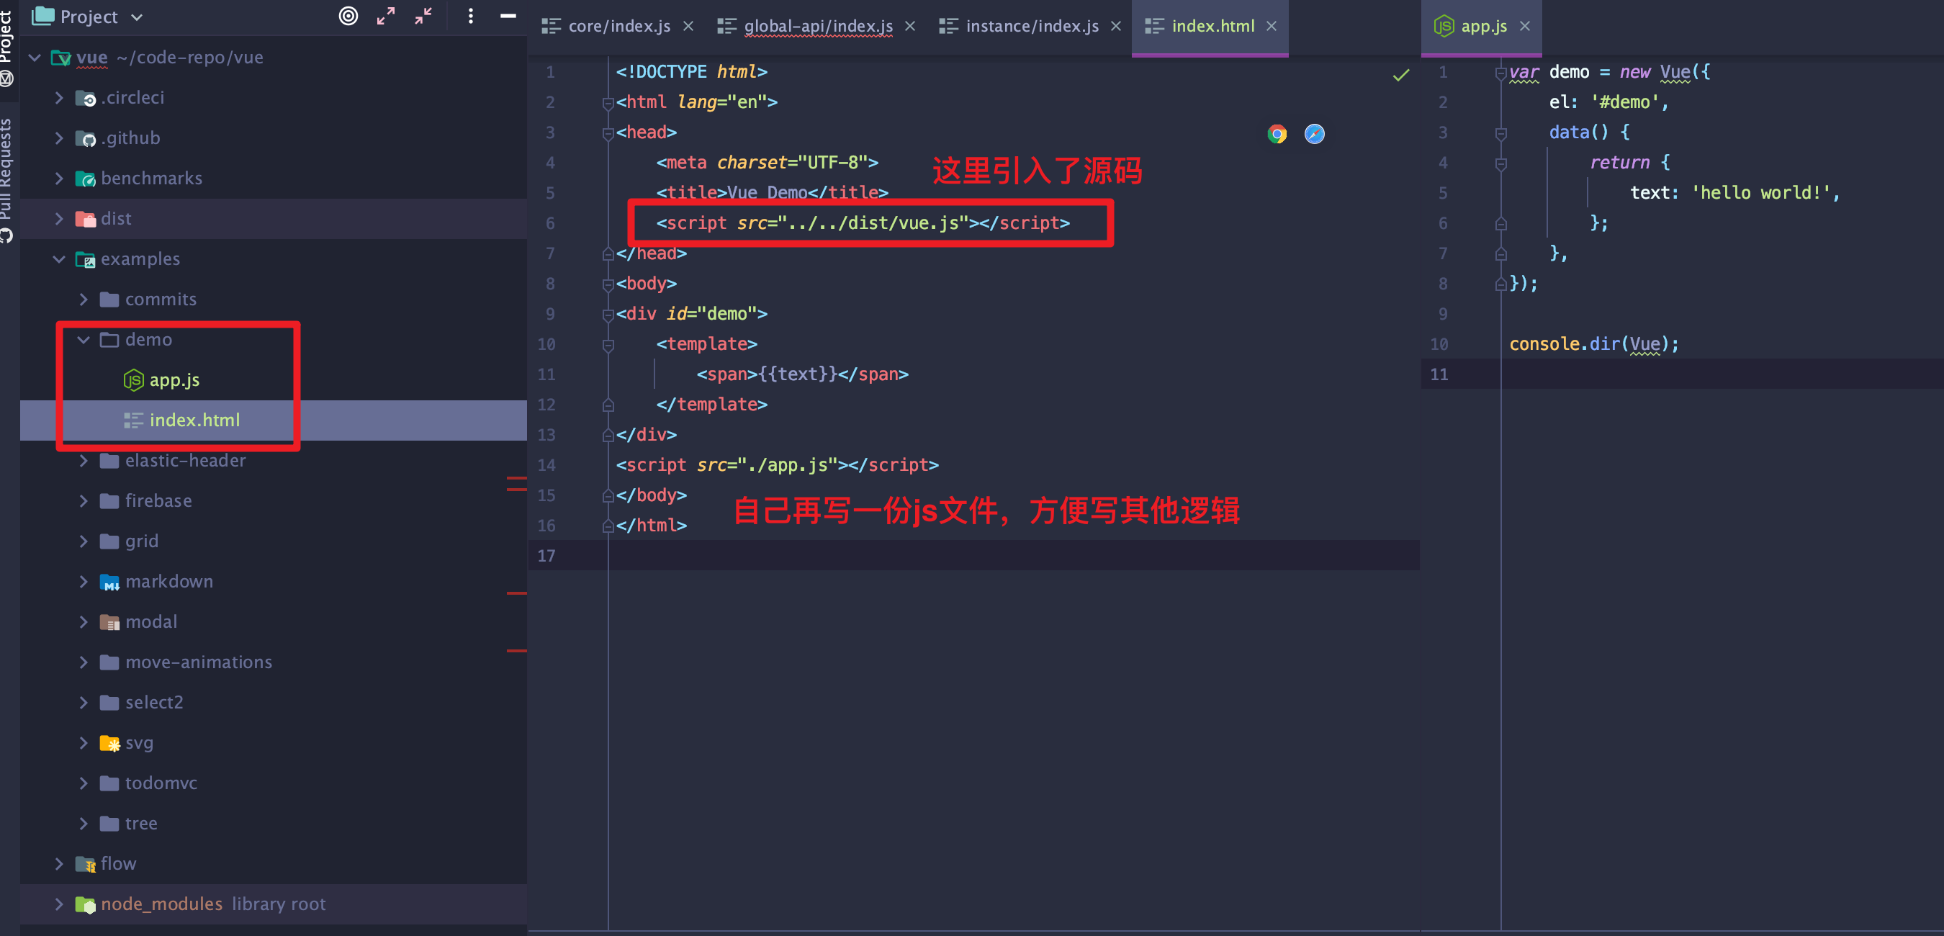Close the global-api/index.js tab
The width and height of the screenshot is (1944, 936).
click(x=910, y=27)
